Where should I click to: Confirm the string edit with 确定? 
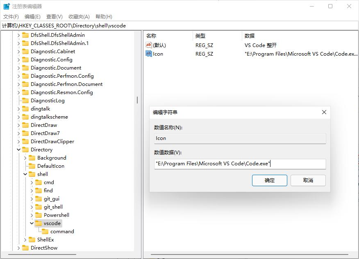[x=270, y=180]
